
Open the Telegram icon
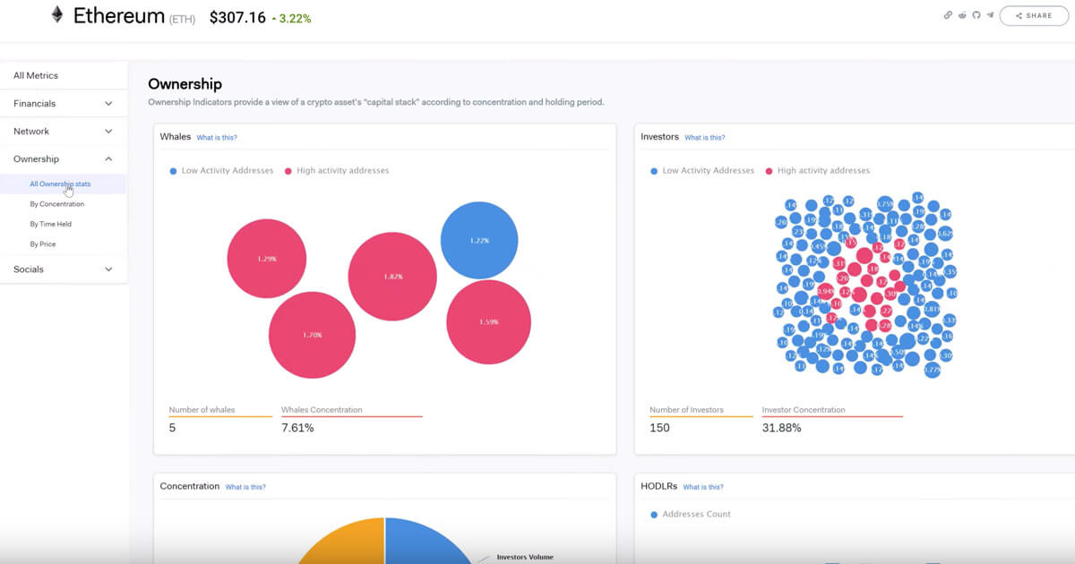tap(990, 15)
